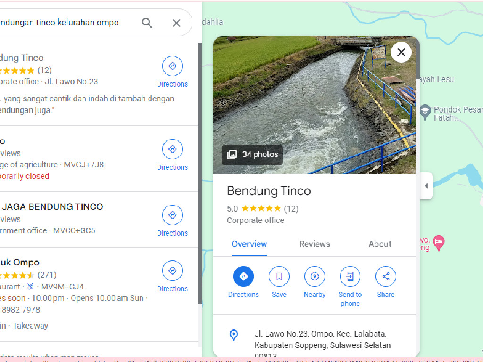Click the Takeaway service text
Viewport: 483px width, 362px height.
pyautogui.click(x=31, y=326)
